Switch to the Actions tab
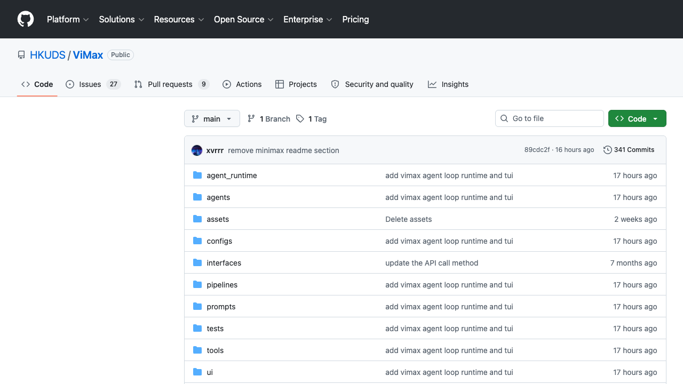Viewport: 683px width, 384px height. 242,84
